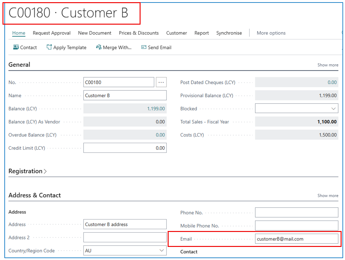Image resolution: width=345 pixels, height=260 pixels.
Task: Click the Apply Template icon
Action: point(49,47)
